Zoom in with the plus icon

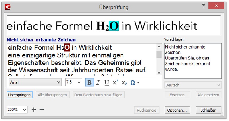pos(34,110)
